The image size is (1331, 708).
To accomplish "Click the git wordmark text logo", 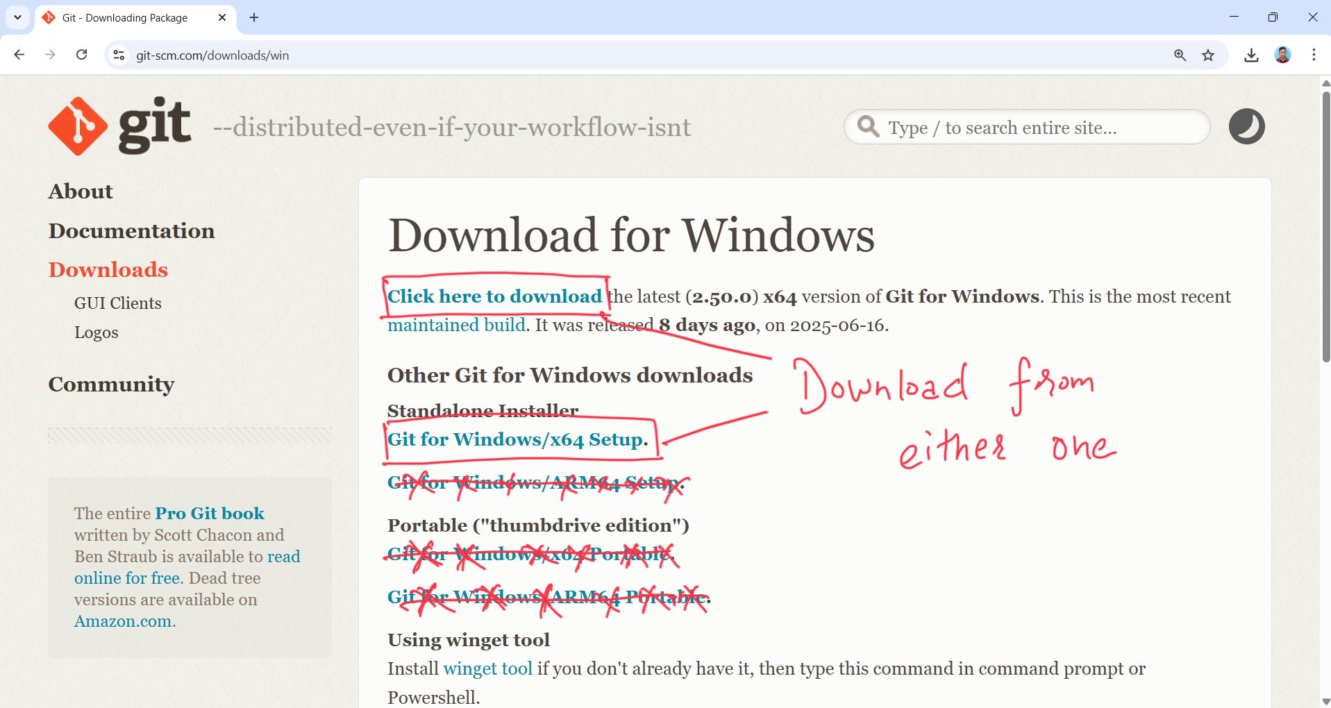I will click(x=154, y=126).
